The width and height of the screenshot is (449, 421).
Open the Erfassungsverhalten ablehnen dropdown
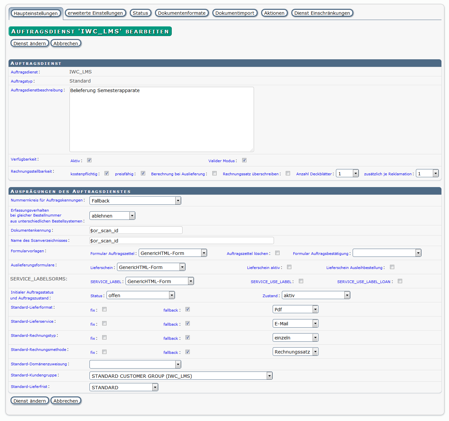[112, 216]
